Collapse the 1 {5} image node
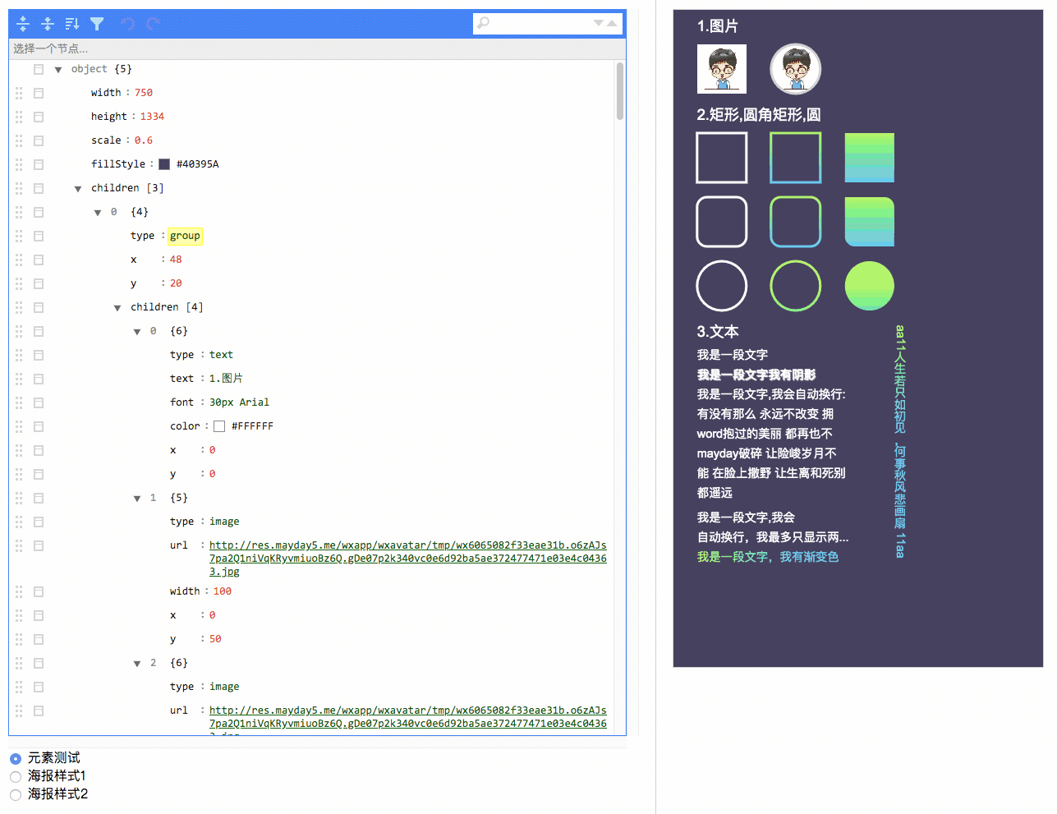This screenshot has height=814, width=1057. [x=137, y=499]
